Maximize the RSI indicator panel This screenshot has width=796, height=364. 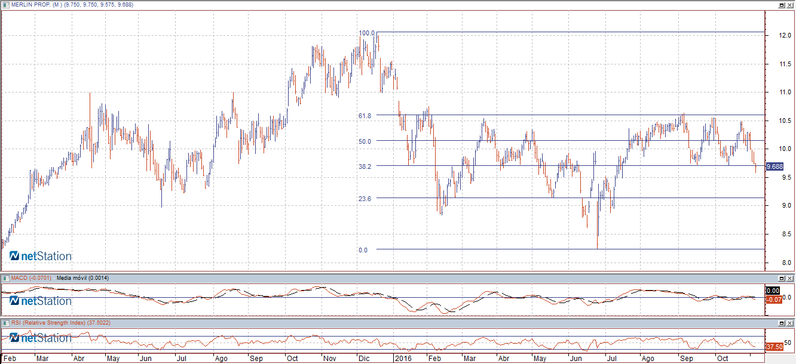click(x=781, y=322)
